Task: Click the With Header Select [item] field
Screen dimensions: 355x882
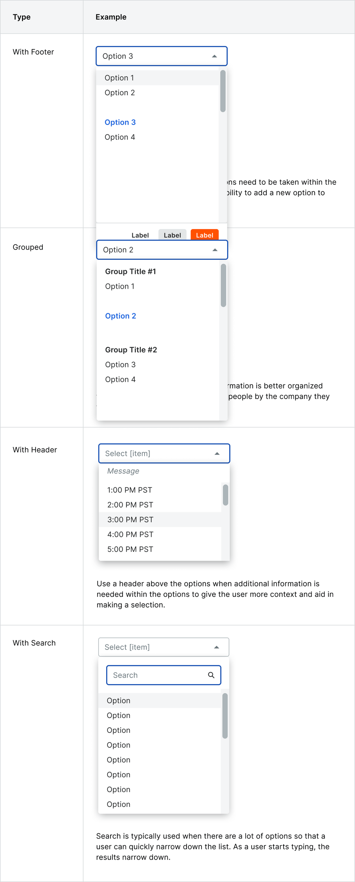Action: coord(154,454)
